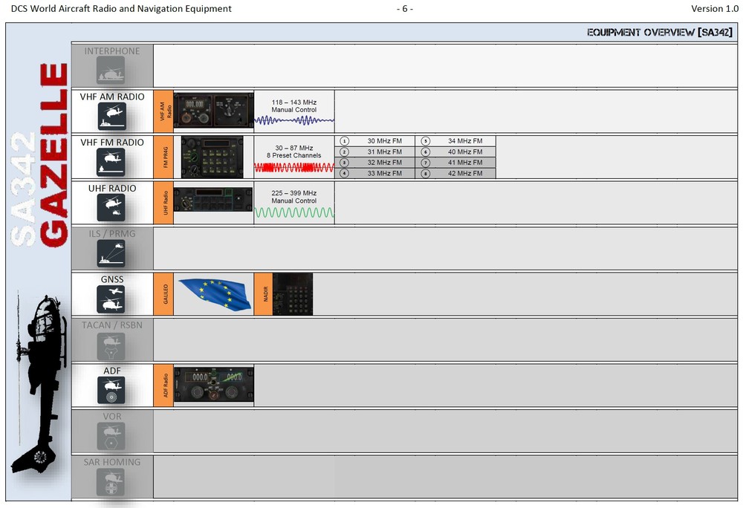Click the GNSS row label
743x508 pixels.
(x=112, y=279)
